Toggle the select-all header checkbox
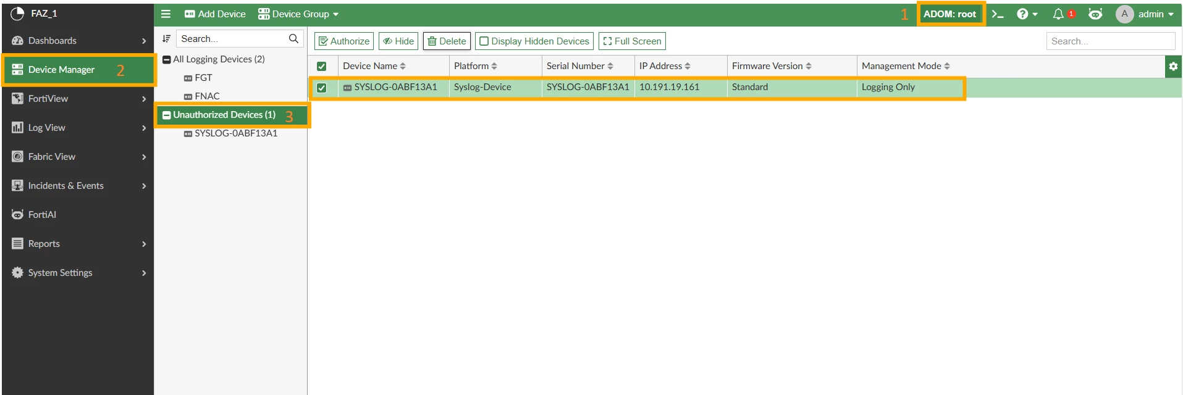 (x=321, y=66)
